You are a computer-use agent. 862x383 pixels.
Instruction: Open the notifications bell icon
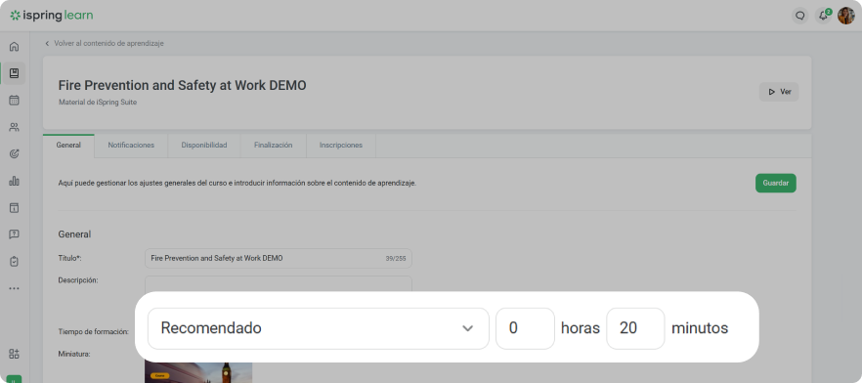823,16
